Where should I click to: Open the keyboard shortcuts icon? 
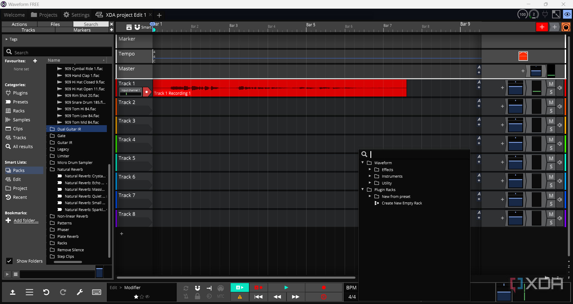96,292
